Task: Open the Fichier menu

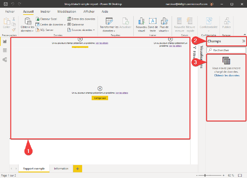Action: pos(10,11)
